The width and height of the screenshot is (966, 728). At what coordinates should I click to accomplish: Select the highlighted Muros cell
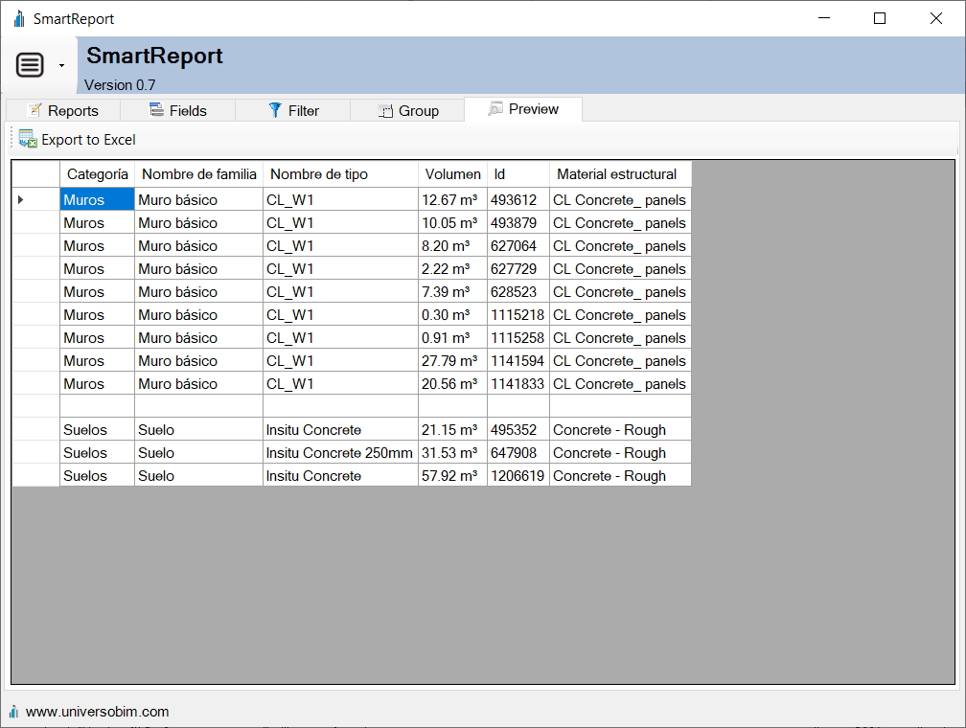point(98,199)
